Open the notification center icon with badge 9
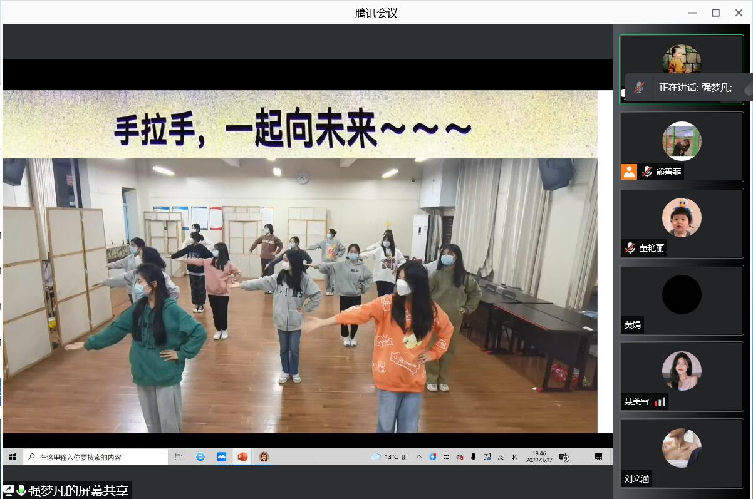This screenshot has width=753, height=499. tap(563, 457)
